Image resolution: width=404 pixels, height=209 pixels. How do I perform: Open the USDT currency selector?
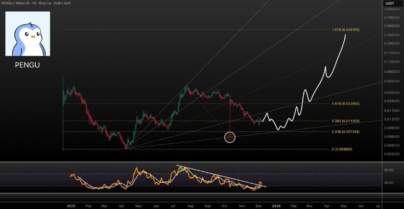(390, 3)
